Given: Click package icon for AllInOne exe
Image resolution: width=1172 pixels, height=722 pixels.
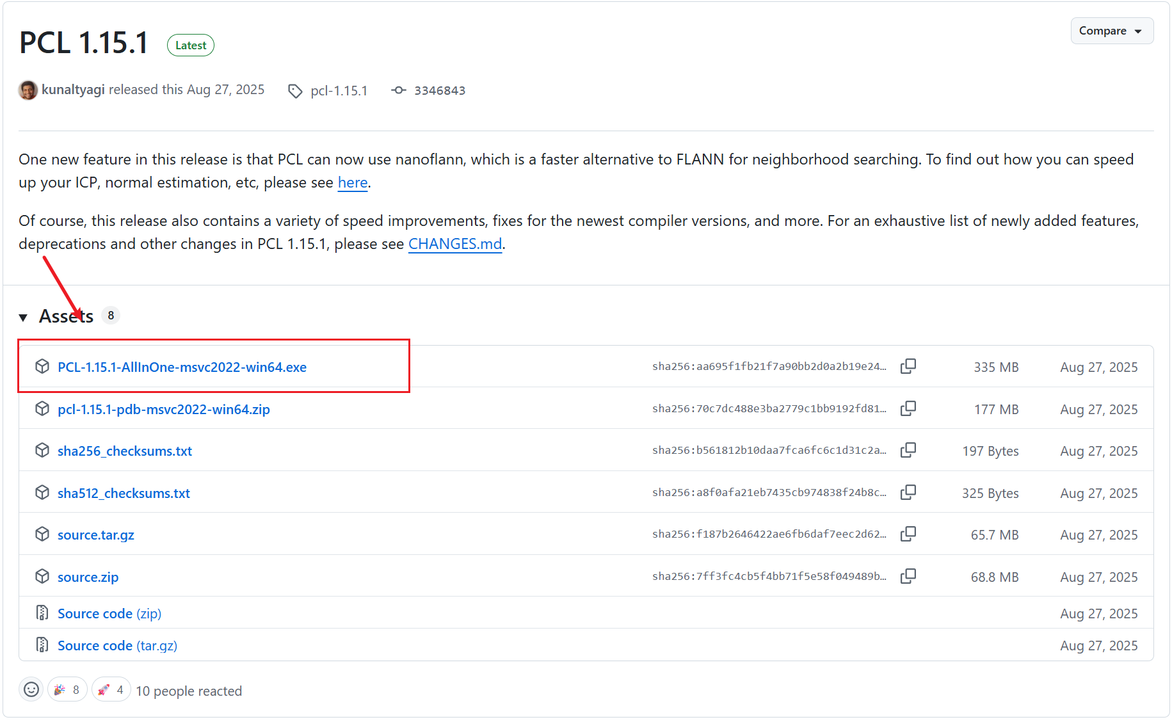Looking at the screenshot, I should click(x=42, y=366).
